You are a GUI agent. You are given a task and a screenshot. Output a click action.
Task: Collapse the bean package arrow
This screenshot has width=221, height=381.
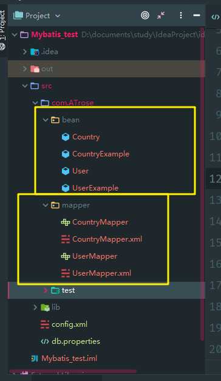pos(46,120)
